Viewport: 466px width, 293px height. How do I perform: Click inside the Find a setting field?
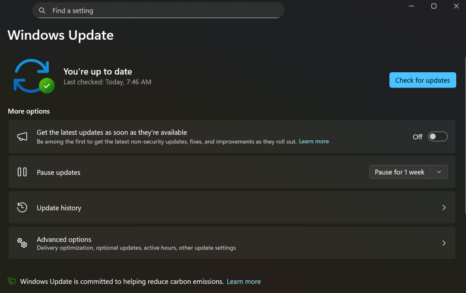pos(155,10)
